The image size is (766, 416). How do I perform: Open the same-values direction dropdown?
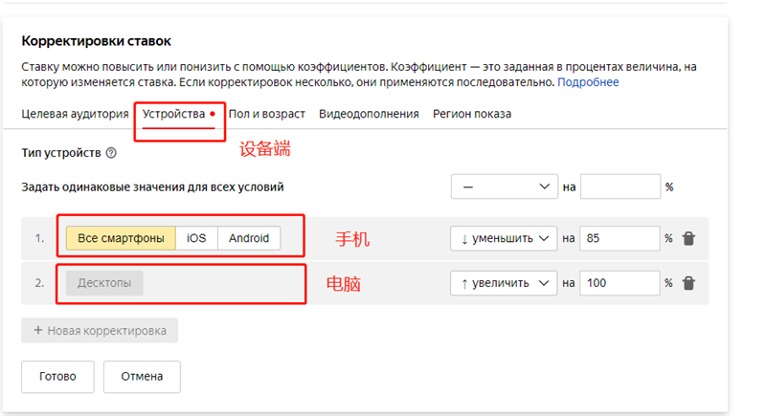pyautogui.click(x=505, y=186)
